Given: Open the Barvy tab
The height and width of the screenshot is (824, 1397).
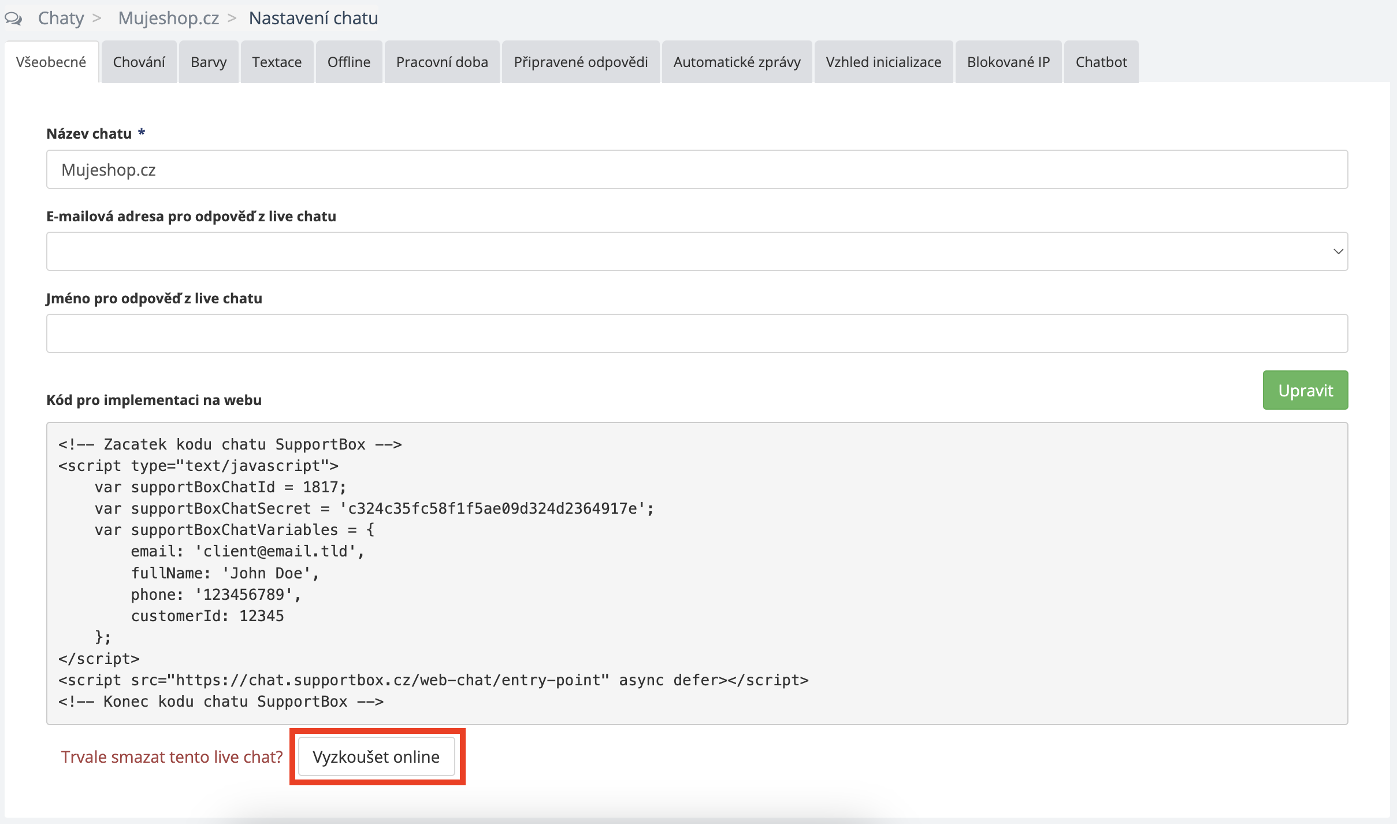Looking at the screenshot, I should pos(209,62).
